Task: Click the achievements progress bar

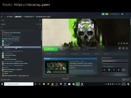Action: (115, 63)
